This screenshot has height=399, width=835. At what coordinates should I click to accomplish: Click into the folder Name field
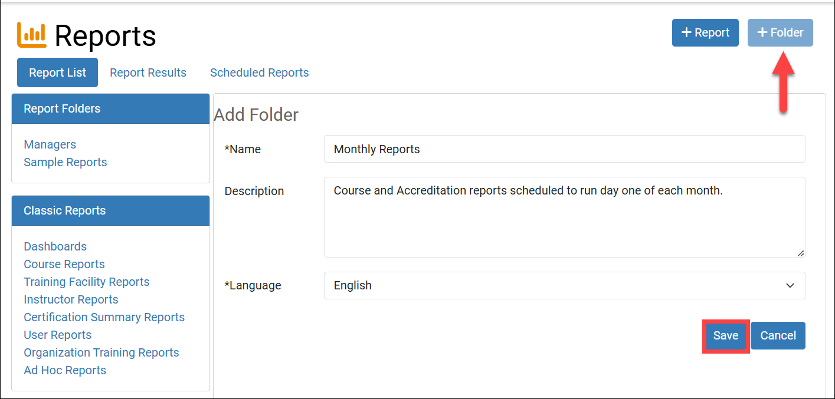point(564,149)
